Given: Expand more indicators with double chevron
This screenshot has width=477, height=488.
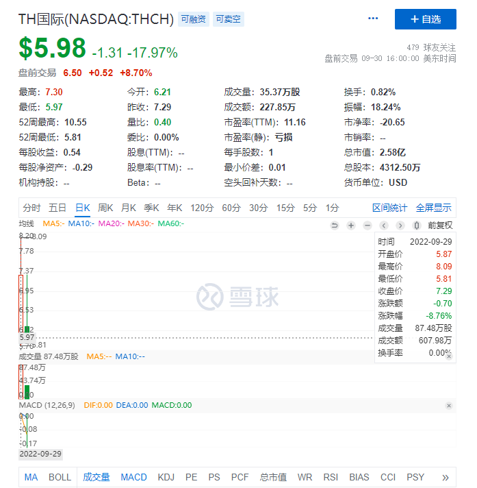Looking at the screenshot, I should tap(446, 478).
